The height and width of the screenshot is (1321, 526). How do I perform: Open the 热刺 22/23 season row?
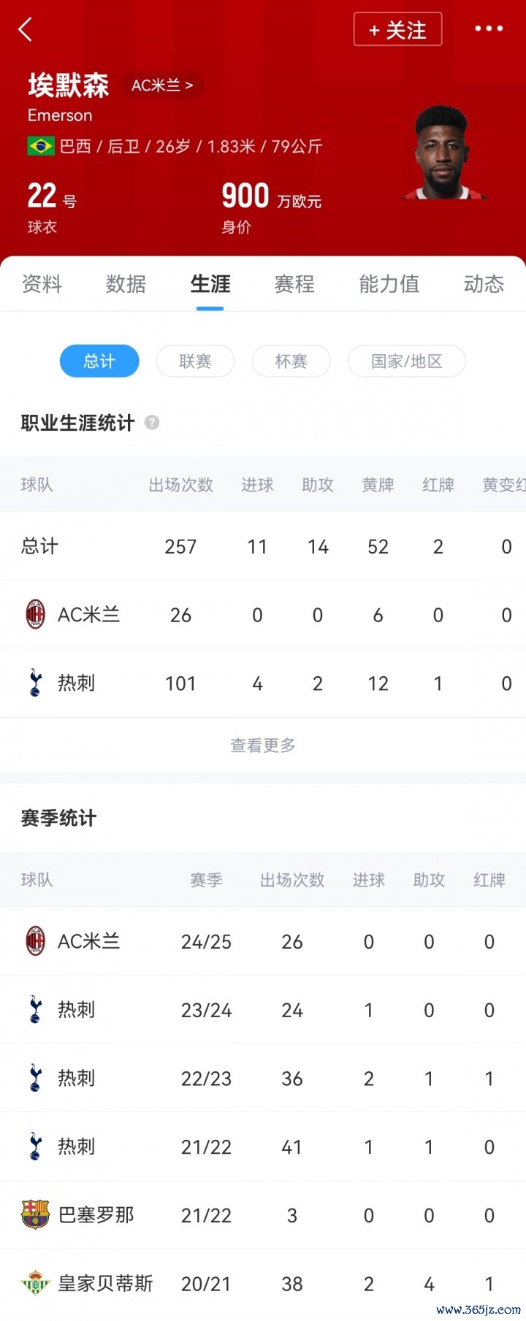click(263, 1079)
